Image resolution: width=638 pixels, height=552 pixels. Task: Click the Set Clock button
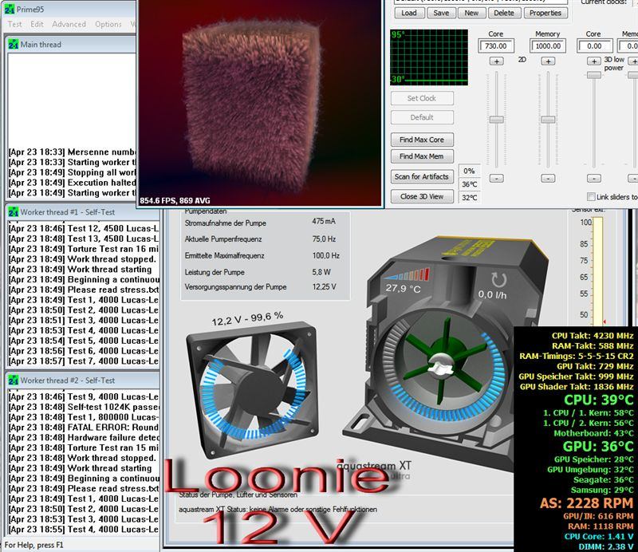tap(422, 98)
